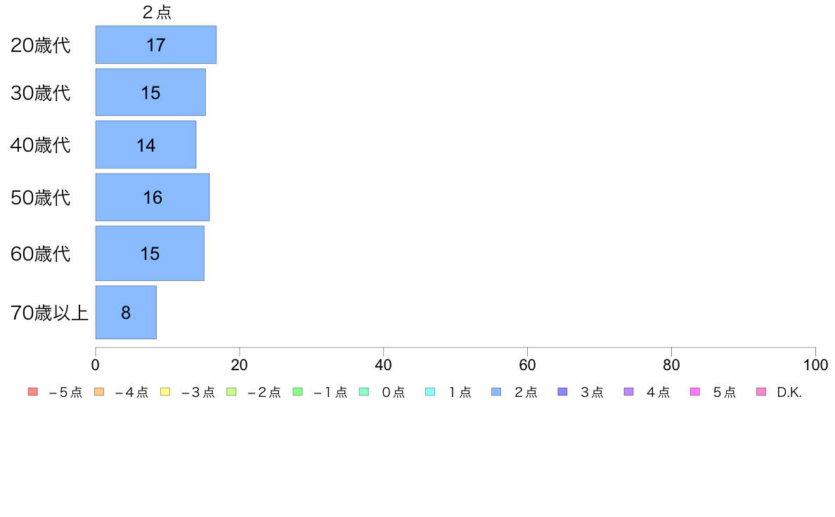Click the 2点 blue legend swatch
This screenshot has width=835, height=517.
(496, 392)
